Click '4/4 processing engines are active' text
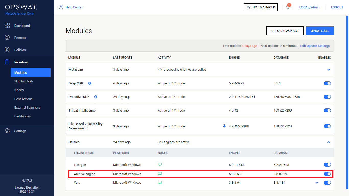 [182, 70]
